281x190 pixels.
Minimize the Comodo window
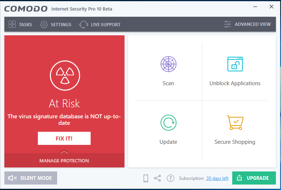(254, 7)
